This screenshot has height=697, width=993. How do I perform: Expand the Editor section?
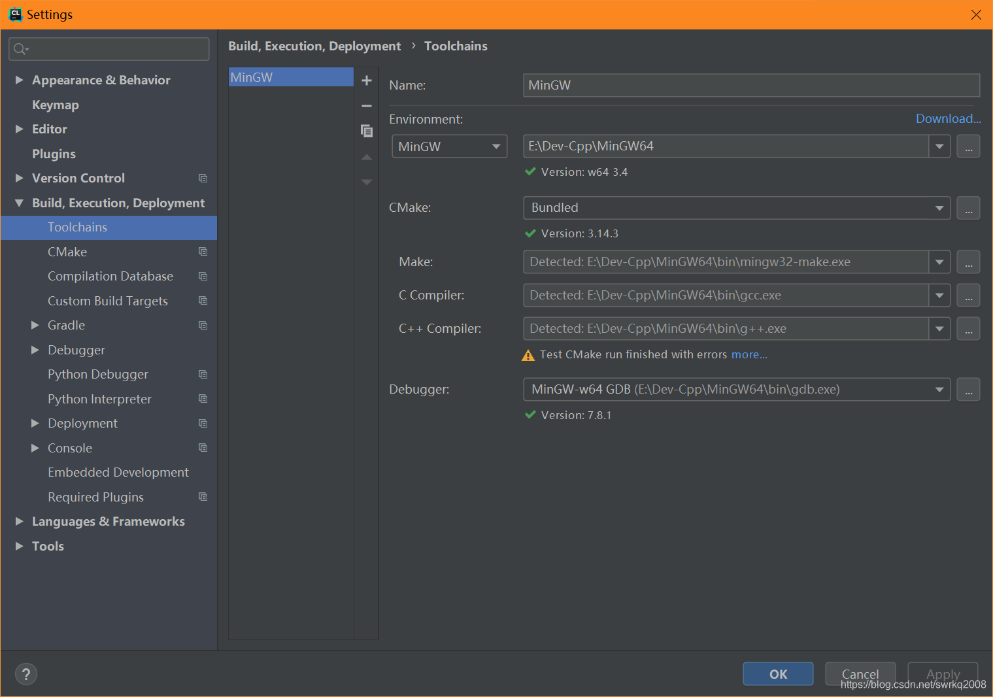[20, 129]
